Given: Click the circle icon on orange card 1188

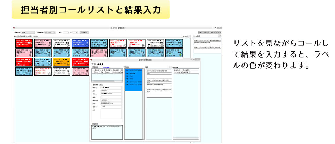Looking at the screenshot, I should [x=68, y=64].
